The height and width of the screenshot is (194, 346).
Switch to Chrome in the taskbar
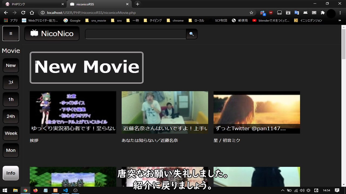coord(25,190)
